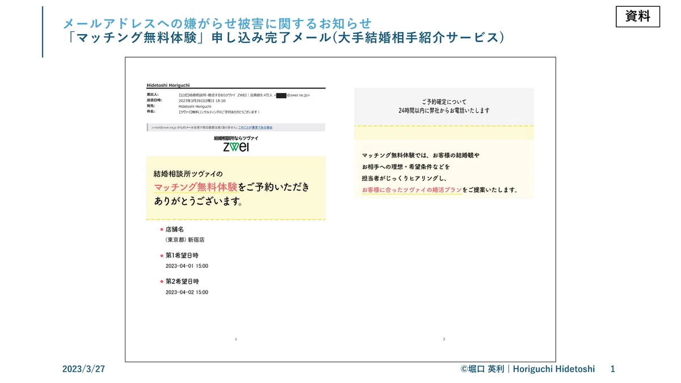
Task: Click the sent date 2023年3月26日日曜日 18:50
Action: pos(202,100)
